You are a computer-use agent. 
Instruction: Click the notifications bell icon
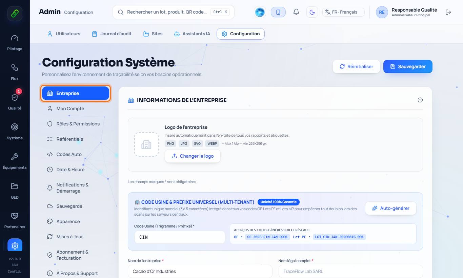(x=296, y=12)
